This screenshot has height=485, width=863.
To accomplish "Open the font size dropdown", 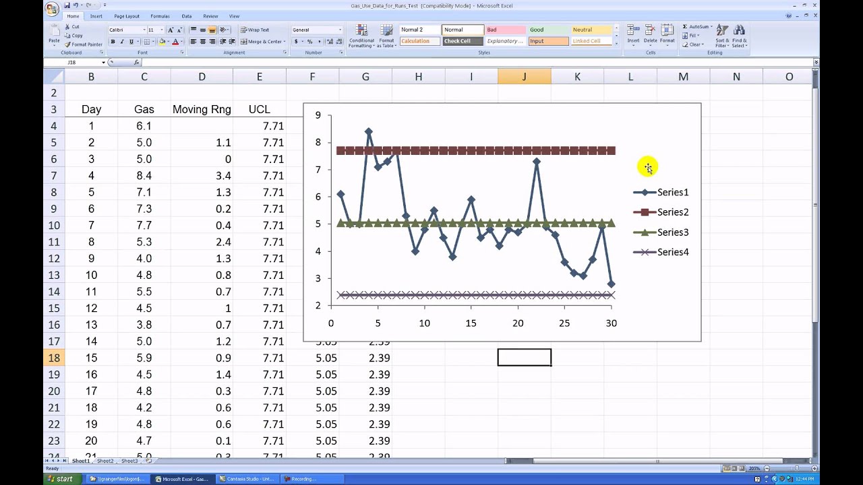I will coord(161,30).
